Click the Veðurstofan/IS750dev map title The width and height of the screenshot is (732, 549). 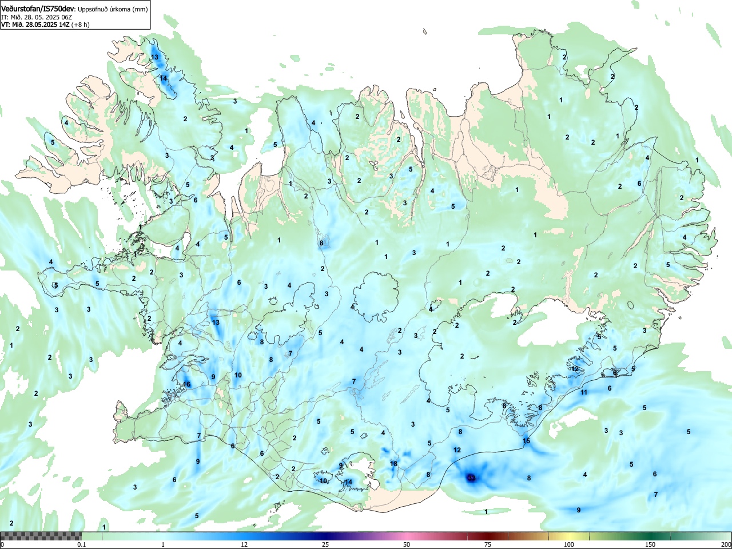tap(37, 9)
